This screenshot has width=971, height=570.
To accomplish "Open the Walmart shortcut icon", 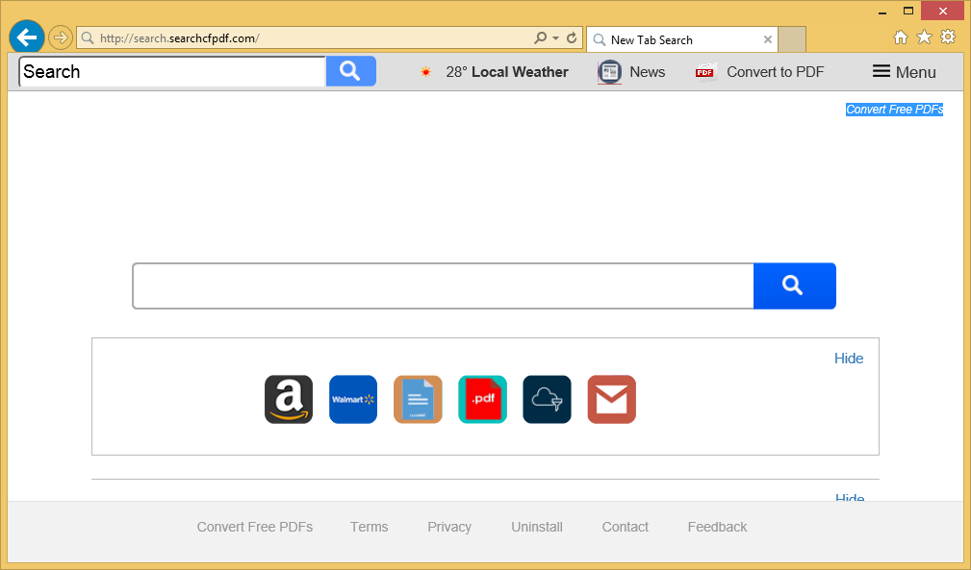I will [x=353, y=399].
